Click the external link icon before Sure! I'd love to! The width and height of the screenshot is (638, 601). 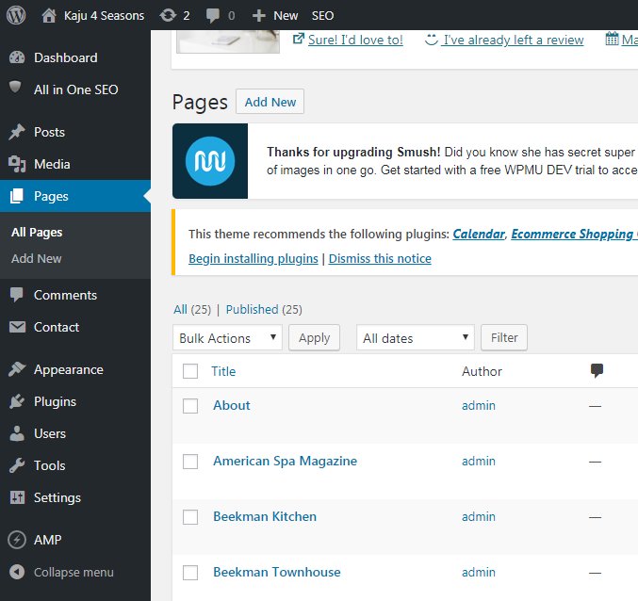298,39
